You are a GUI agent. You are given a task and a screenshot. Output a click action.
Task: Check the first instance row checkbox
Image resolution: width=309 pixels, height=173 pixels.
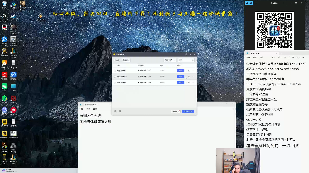115,70
